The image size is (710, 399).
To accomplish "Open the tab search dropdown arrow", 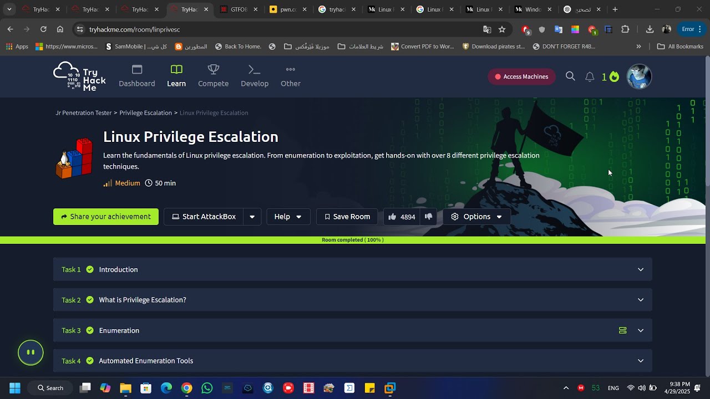I will pyautogui.click(x=9, y=9).
